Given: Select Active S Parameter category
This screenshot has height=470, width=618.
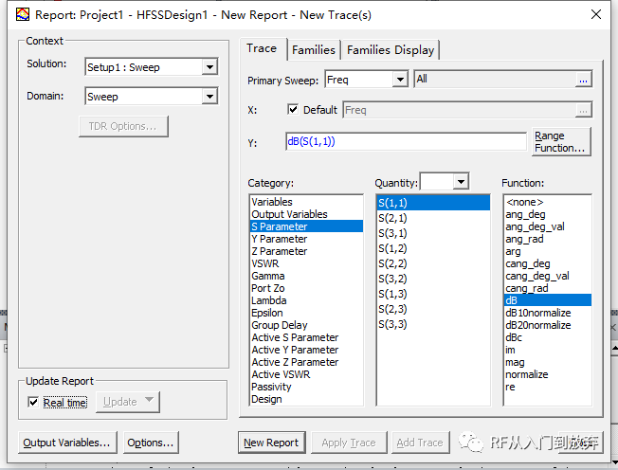Looking at the screenshot, I should [307, 337].
